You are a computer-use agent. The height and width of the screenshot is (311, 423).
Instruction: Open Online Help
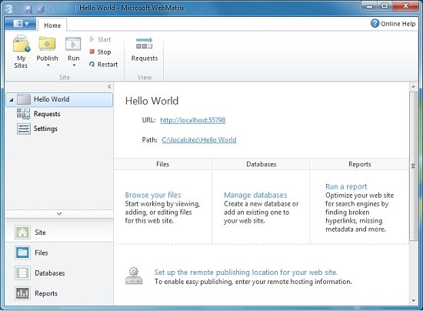tap(393, 24)
